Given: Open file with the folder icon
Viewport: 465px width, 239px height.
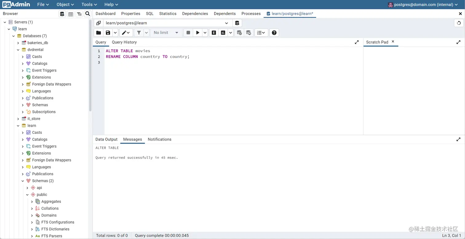Looking at the screenshot, I should [x=98, y=33].
